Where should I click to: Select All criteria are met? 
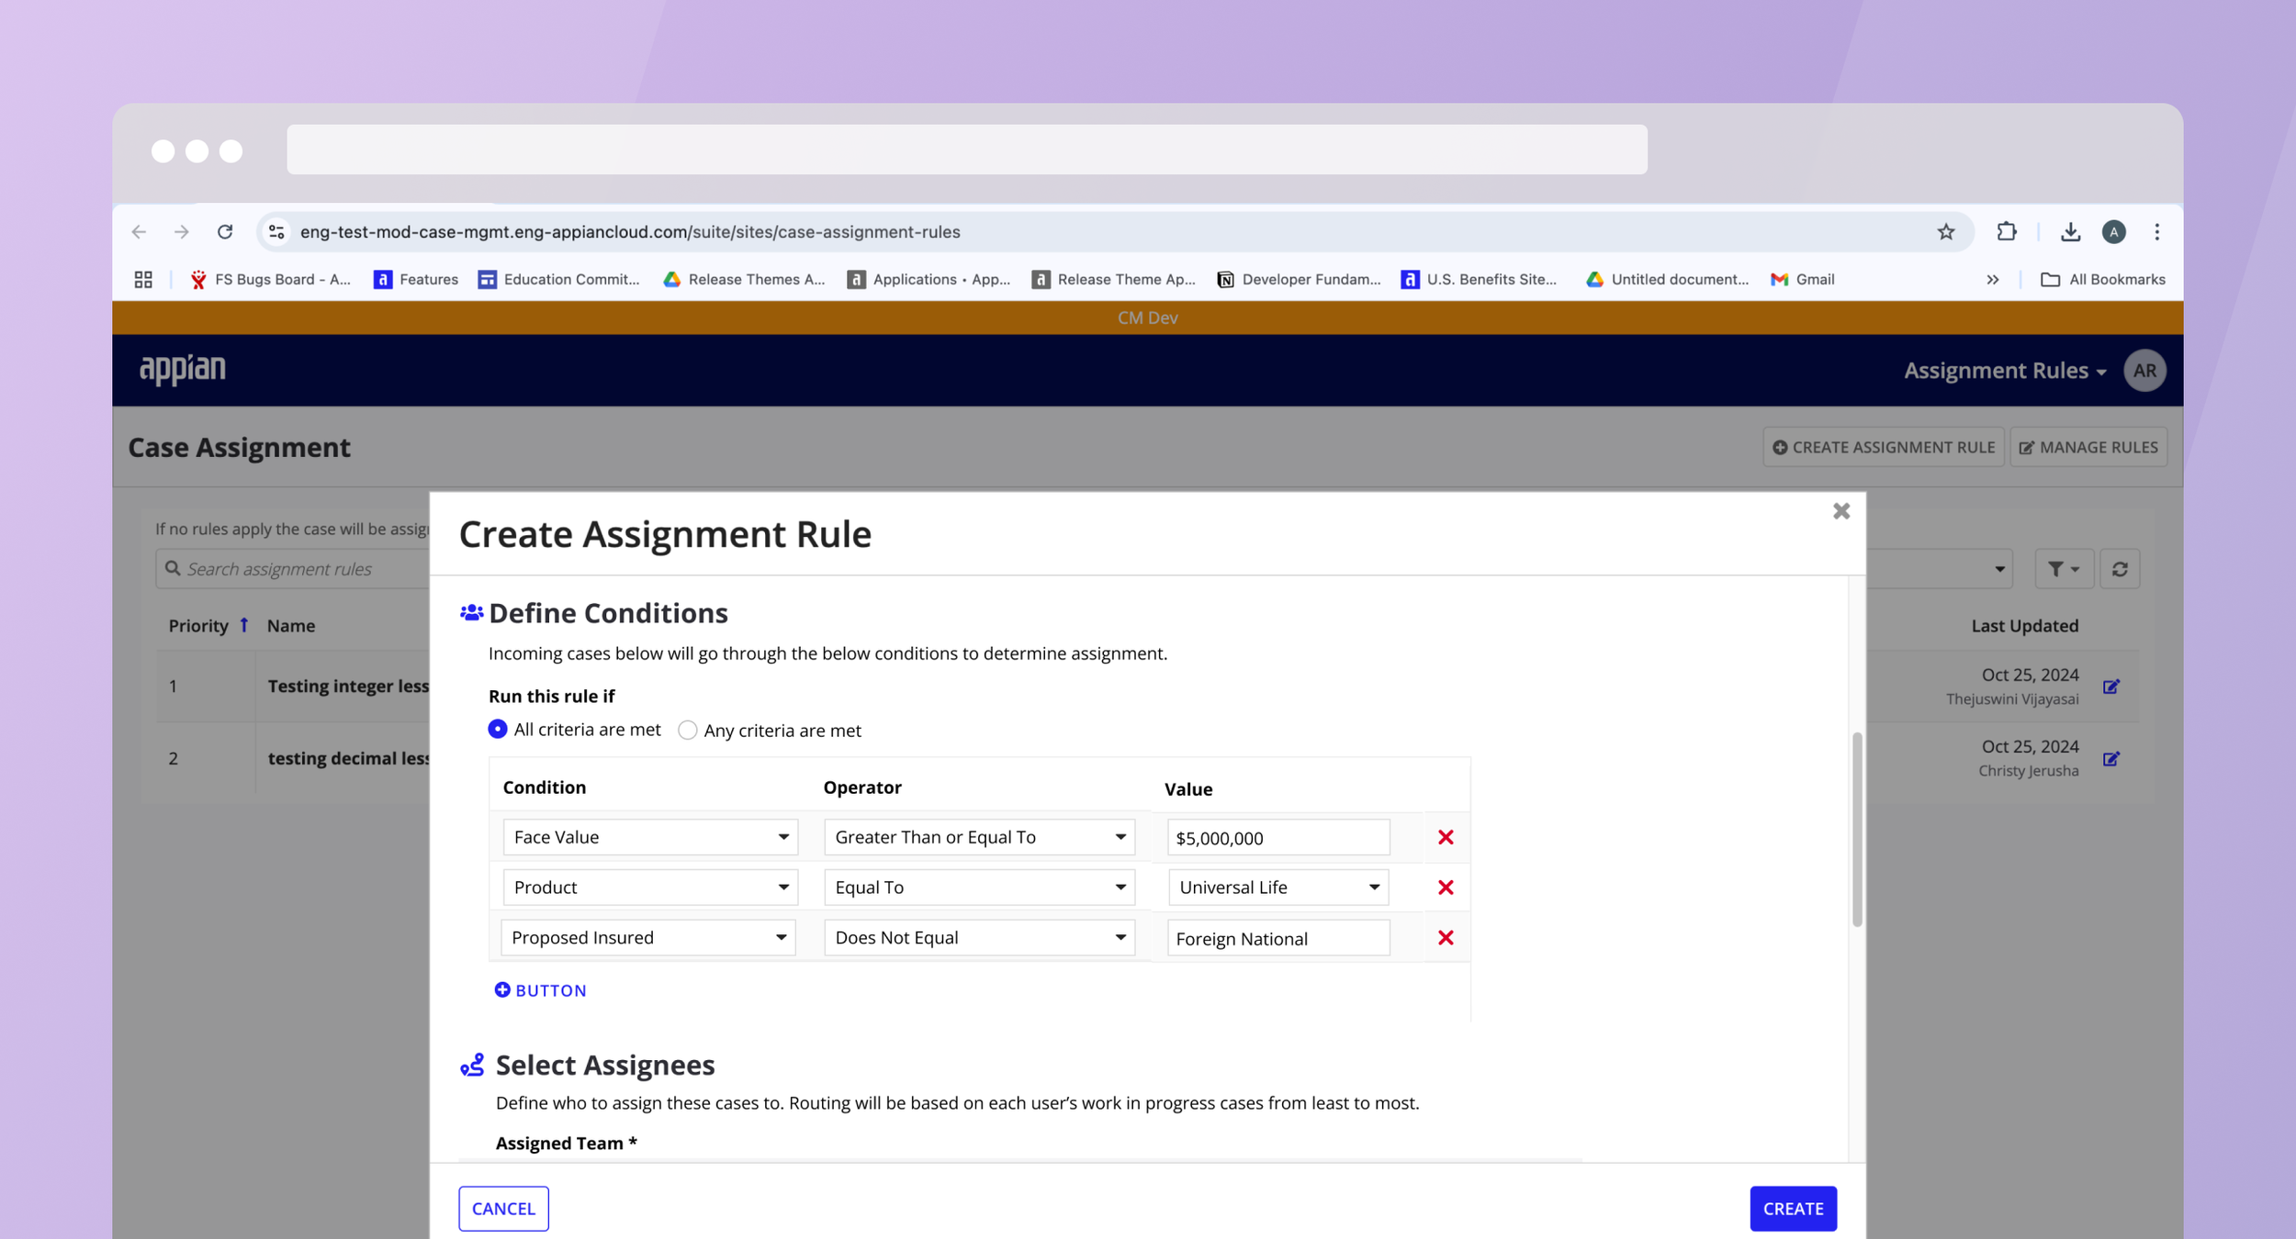(x=498, y=729)
